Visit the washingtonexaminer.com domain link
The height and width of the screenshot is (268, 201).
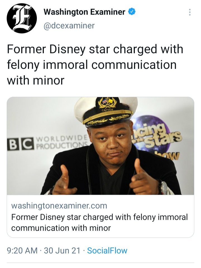tap(59, 206)
